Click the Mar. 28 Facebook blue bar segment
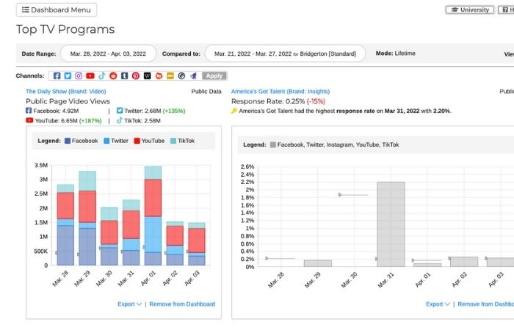 [65, 245]
